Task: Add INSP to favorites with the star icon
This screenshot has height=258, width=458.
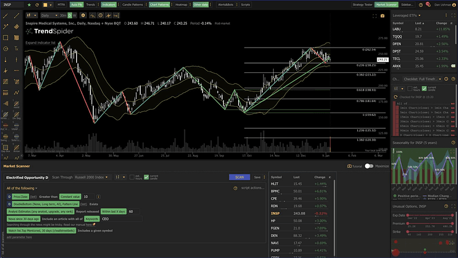Action: pos(29,5)
